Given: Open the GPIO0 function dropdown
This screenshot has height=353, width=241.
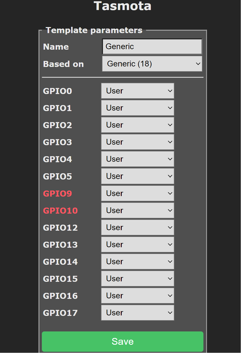Looking at the screenshot, I should coord(138,91).
